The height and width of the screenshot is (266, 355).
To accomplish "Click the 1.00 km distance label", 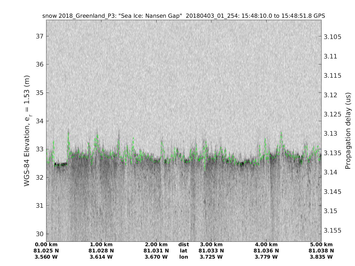I will [101, 244].
